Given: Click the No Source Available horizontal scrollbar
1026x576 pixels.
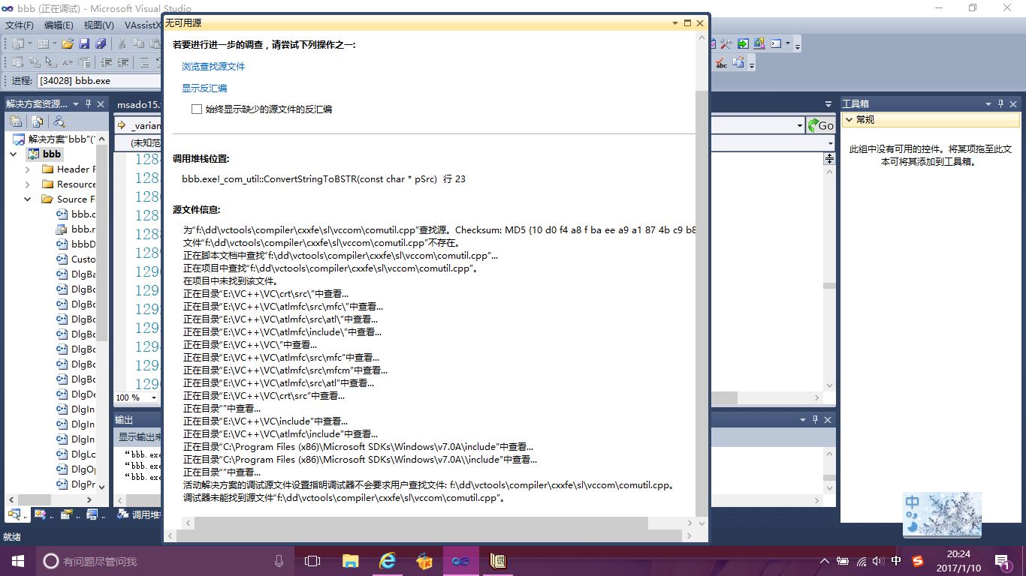Looking at the screenshot, I should (x=430, y=535).
